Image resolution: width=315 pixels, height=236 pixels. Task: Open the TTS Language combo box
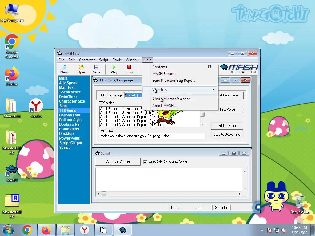133,95
